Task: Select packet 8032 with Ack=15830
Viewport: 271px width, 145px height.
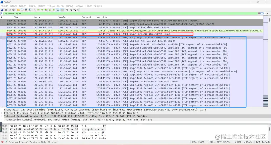Action: click(132, 81)
